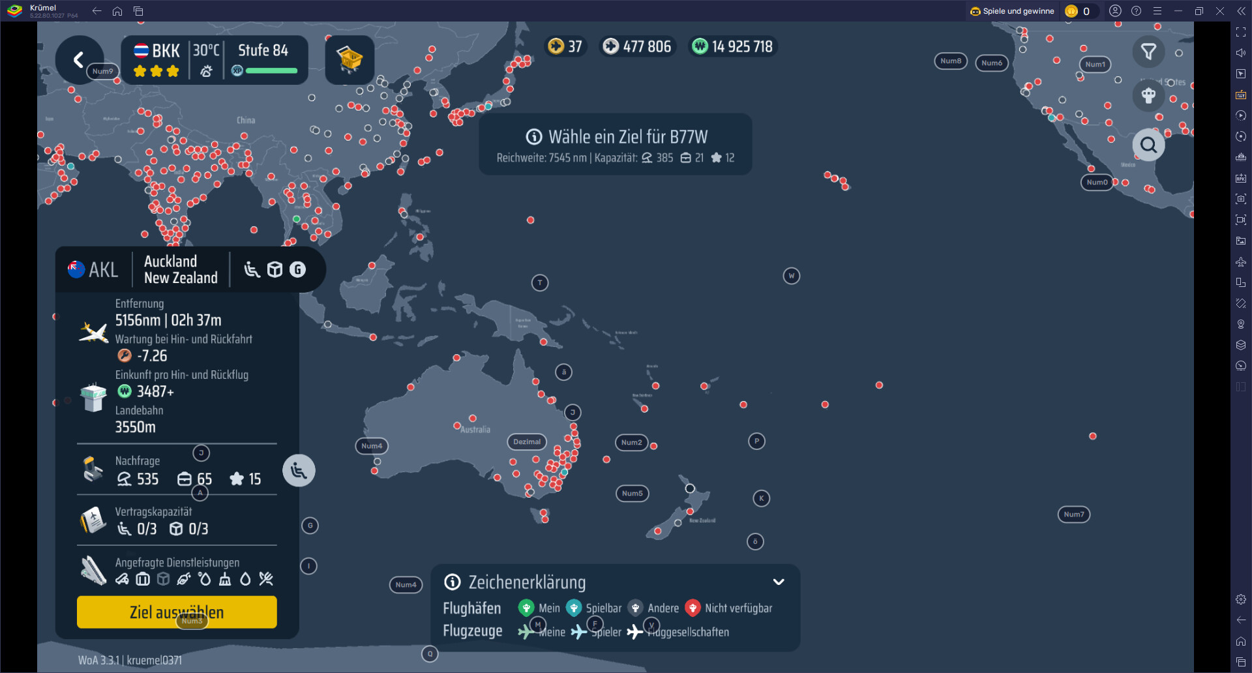Screen dimensions: 1252x673
Task: Toggle the BlueStacks volume icon
Action: pyautogui.click(x=1241, y=53)
